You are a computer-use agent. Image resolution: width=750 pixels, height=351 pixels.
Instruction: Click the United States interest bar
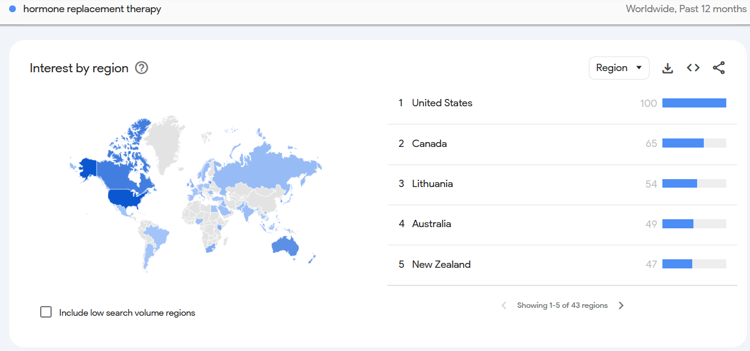click(694, 103)
